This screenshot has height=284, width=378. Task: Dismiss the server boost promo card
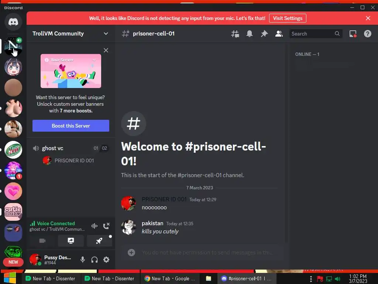click(x=106, y=50)
